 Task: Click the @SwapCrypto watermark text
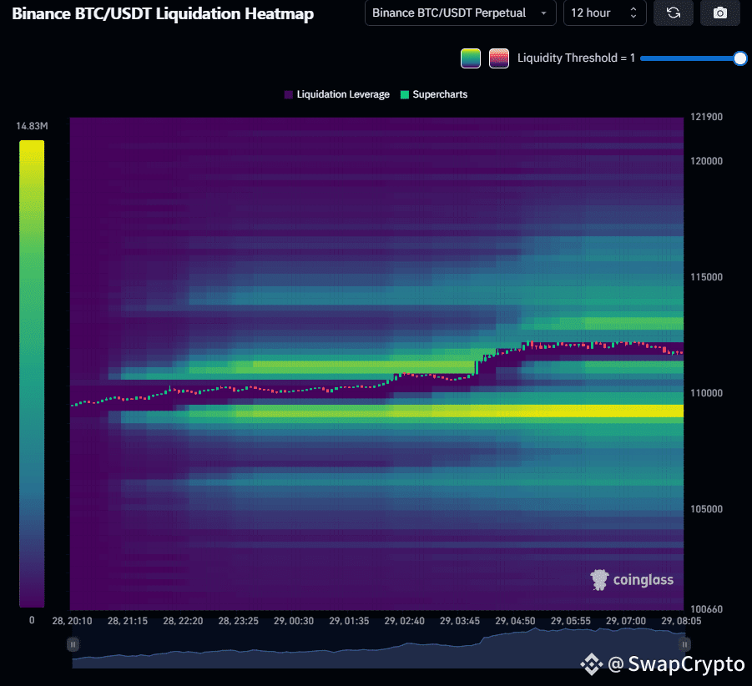point(676,664)
